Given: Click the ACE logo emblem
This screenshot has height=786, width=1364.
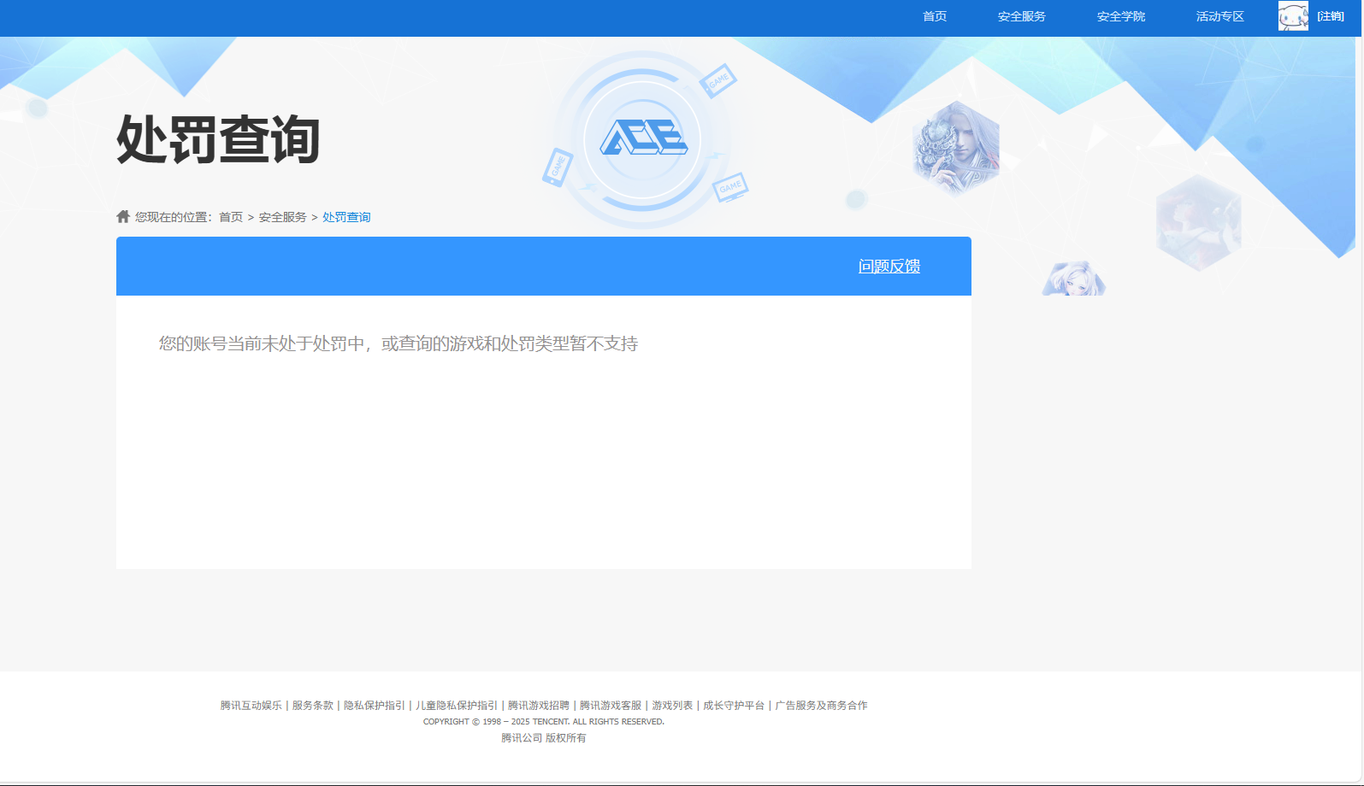Looking at the screenshot, I should pos(643,138).
